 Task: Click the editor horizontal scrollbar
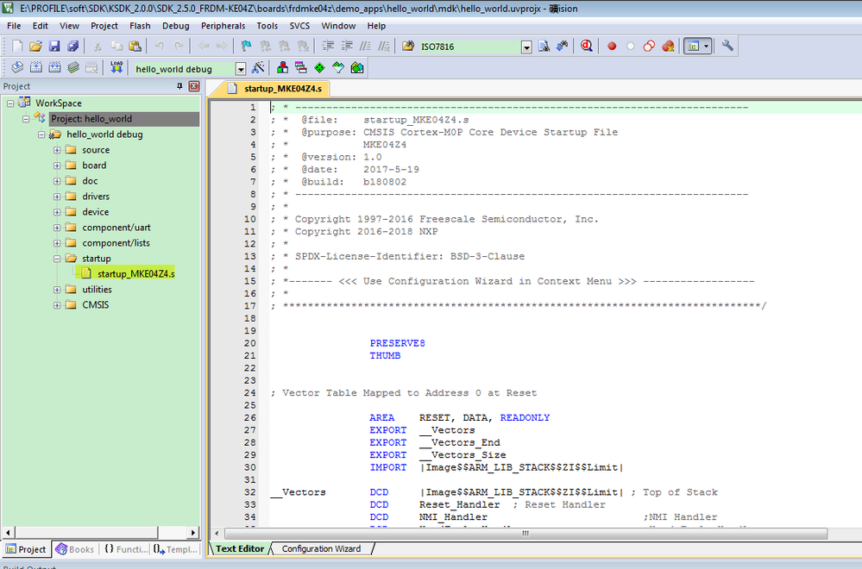[x=525, y=534]
